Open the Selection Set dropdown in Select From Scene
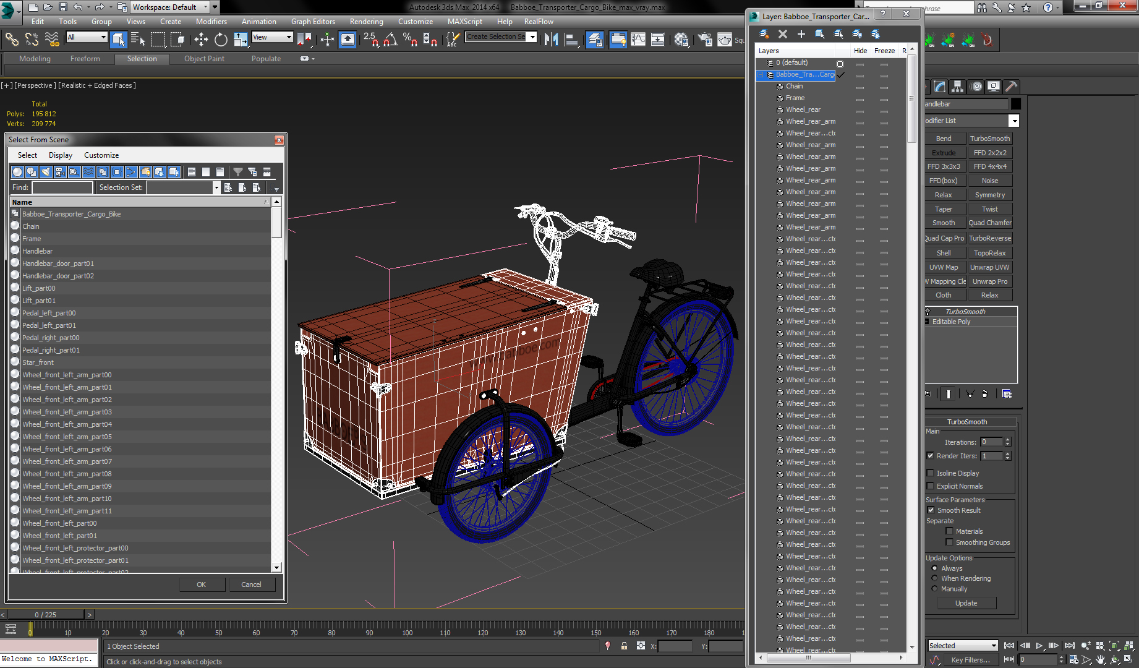1139x668 pixels. pyautogui.click(x=216, y=187)
